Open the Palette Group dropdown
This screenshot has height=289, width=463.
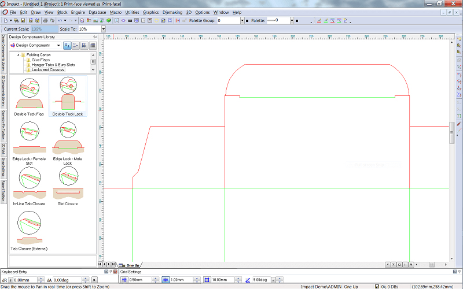click(x=243, y=21)
